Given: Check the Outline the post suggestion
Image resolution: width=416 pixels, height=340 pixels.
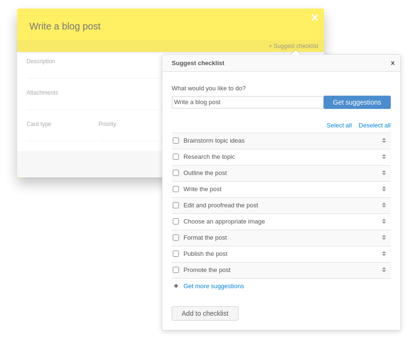Looking at the screenshot, I should (x=176, y=173).
